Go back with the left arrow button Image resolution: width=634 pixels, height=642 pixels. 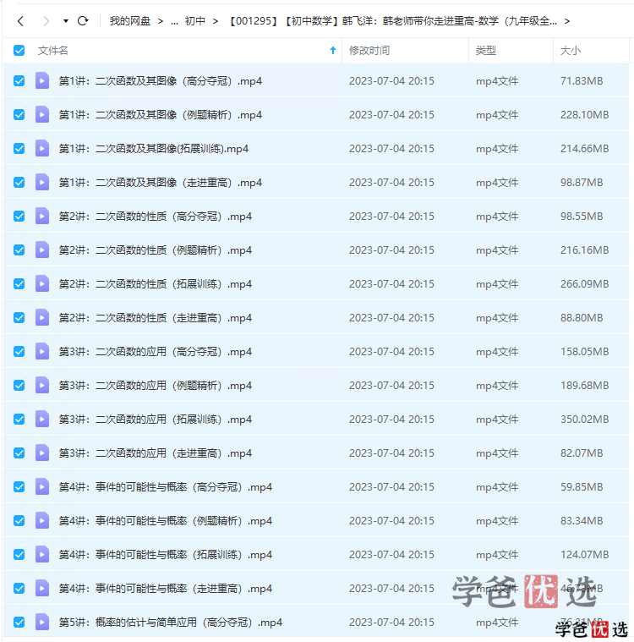click(20, 21)
